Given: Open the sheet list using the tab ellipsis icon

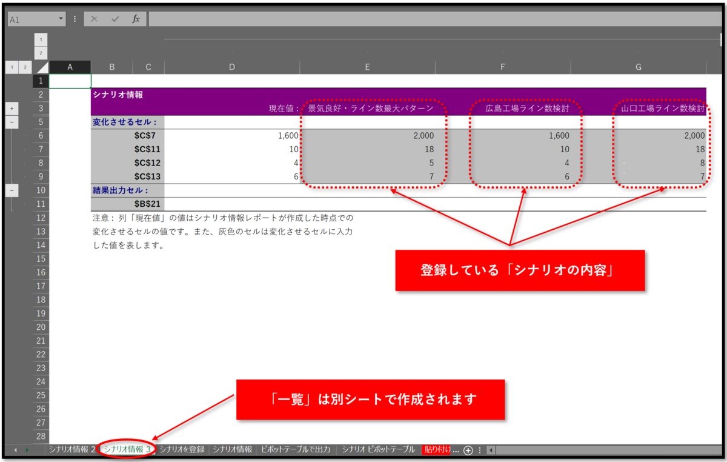Looking at the screenshot, I should coord(480,450).
